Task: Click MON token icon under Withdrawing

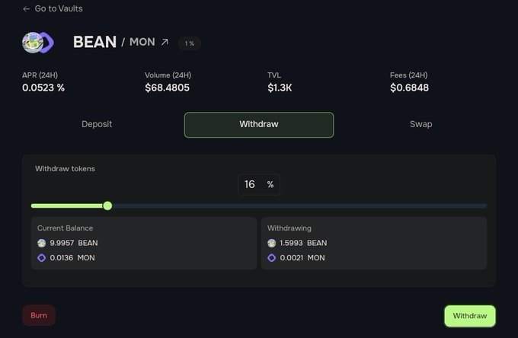Action: [x=272, y=258]
